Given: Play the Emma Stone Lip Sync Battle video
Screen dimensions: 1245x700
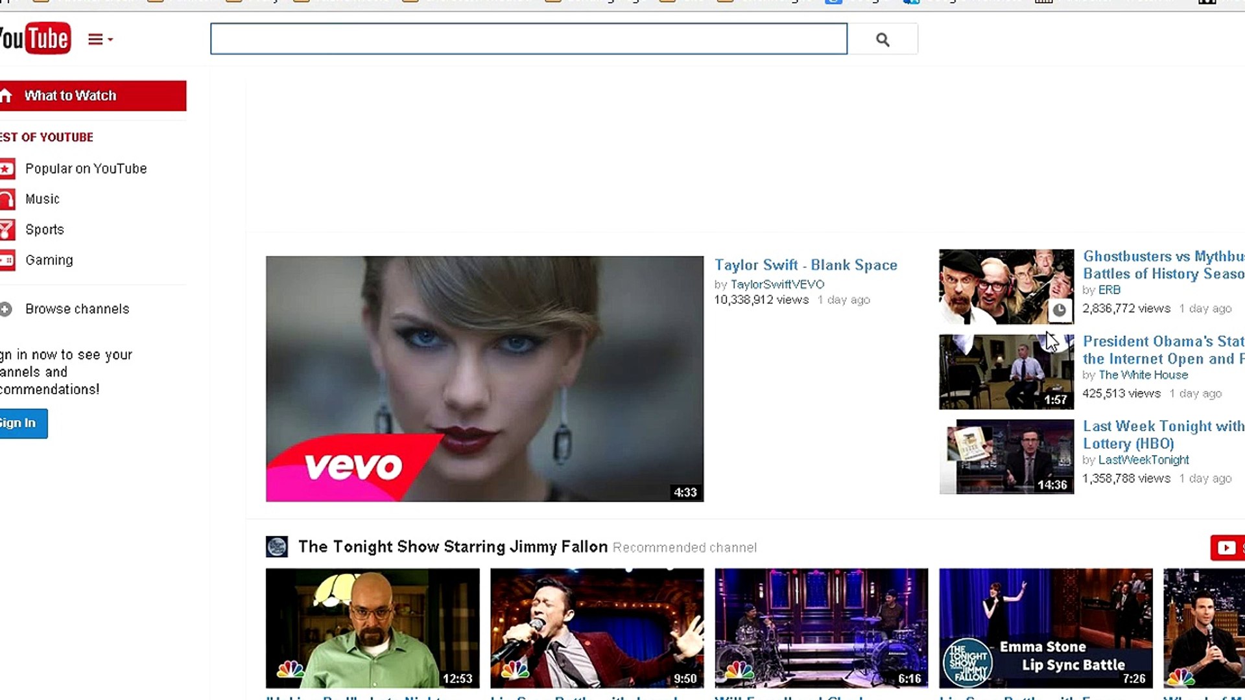Looking at the screenshot, I should (1045, 627).
